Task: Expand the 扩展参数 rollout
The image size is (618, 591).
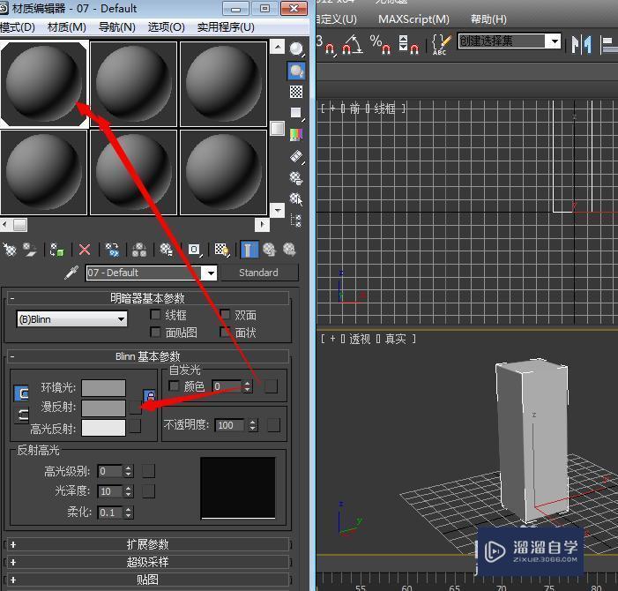Action: tap(147, 544)
